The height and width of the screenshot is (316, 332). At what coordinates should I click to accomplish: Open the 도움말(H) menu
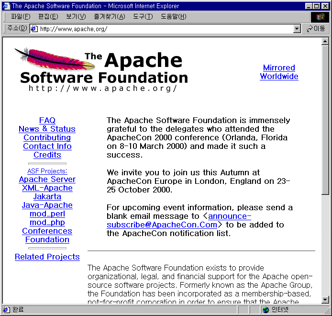(x=173, y=17)
